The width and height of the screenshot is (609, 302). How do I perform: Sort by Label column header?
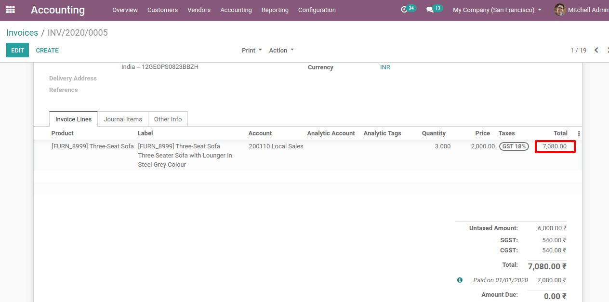pyautogui.click(x=146, y=133)
